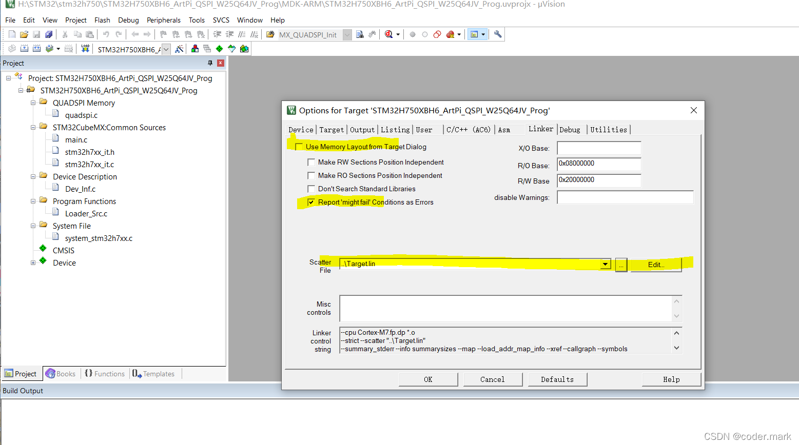The image size is (799, 445).
Task: Switch to the Functions panel tab
Action: click(105, 374)
